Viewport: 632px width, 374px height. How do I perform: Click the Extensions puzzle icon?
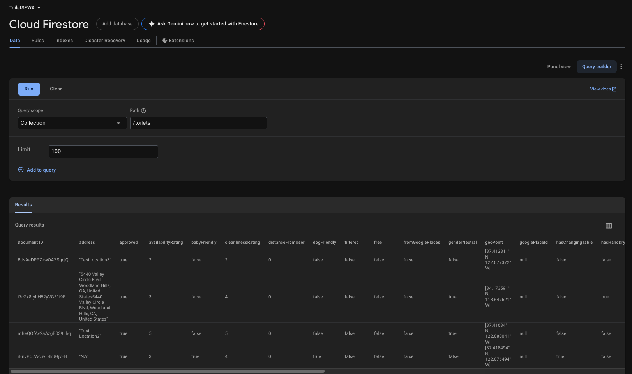click(165, 41)
